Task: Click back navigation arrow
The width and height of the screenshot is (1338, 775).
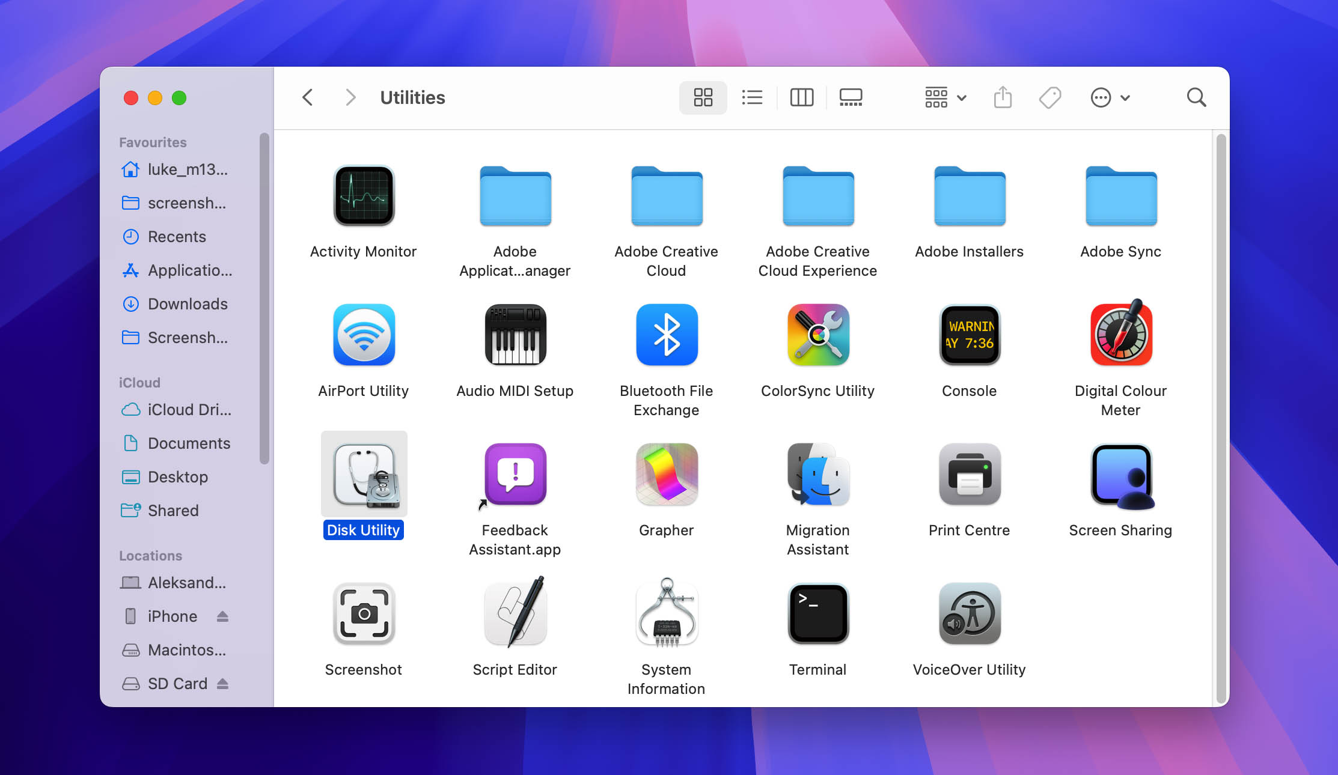Action: pyautogui.click(x=308, y=97)
